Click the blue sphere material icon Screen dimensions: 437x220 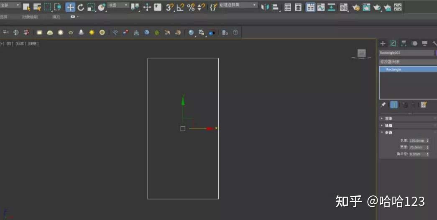point(191,32)
